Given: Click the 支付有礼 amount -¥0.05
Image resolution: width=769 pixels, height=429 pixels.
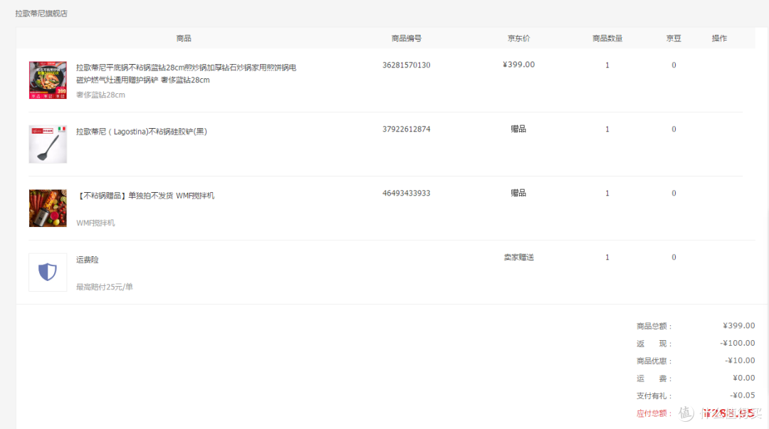Looking at the screenshot, I should 742,395.
